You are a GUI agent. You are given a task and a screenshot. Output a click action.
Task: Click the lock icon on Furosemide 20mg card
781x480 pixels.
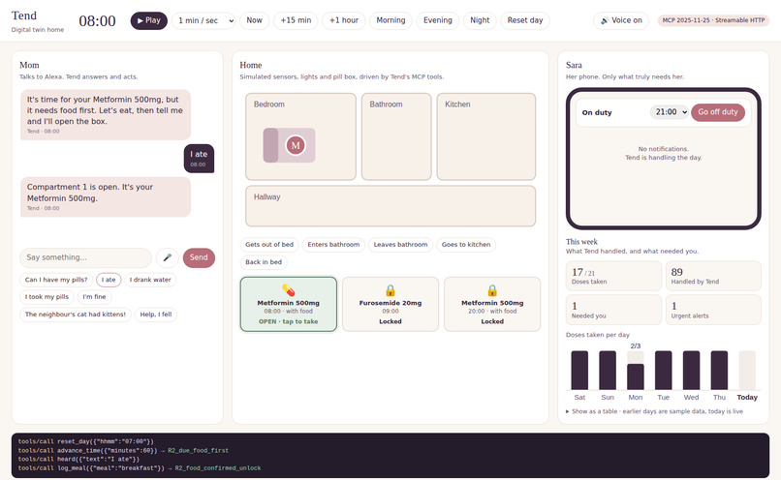coord(390,290)
